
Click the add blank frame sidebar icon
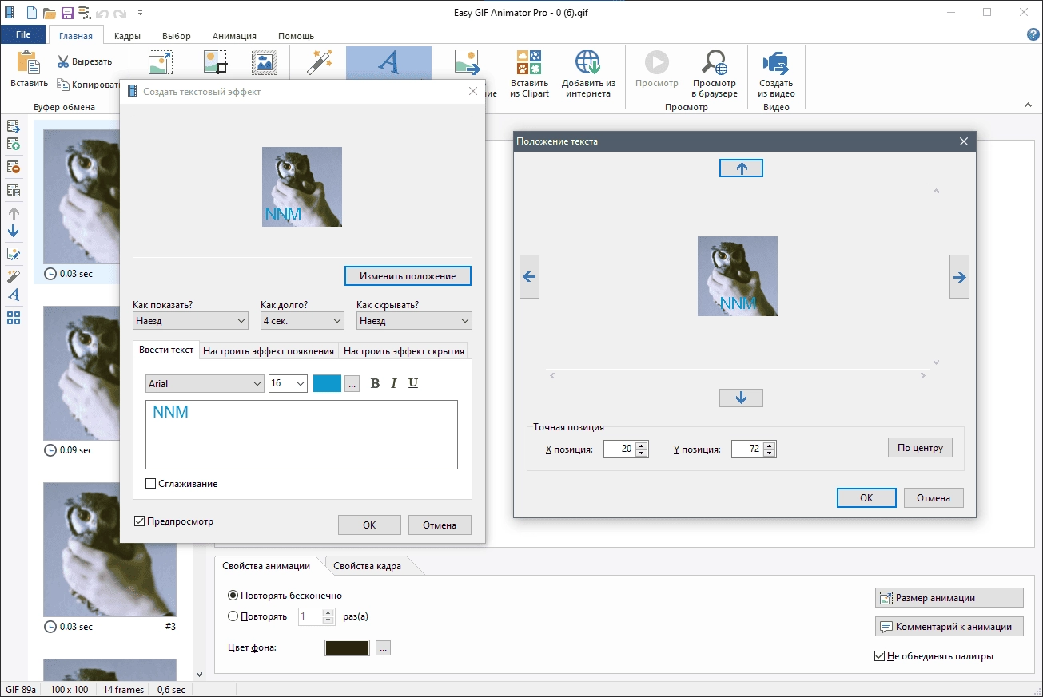point(14,144)
